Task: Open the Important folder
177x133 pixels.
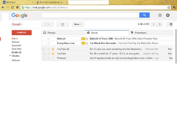Action: click(x=16, y=45)
